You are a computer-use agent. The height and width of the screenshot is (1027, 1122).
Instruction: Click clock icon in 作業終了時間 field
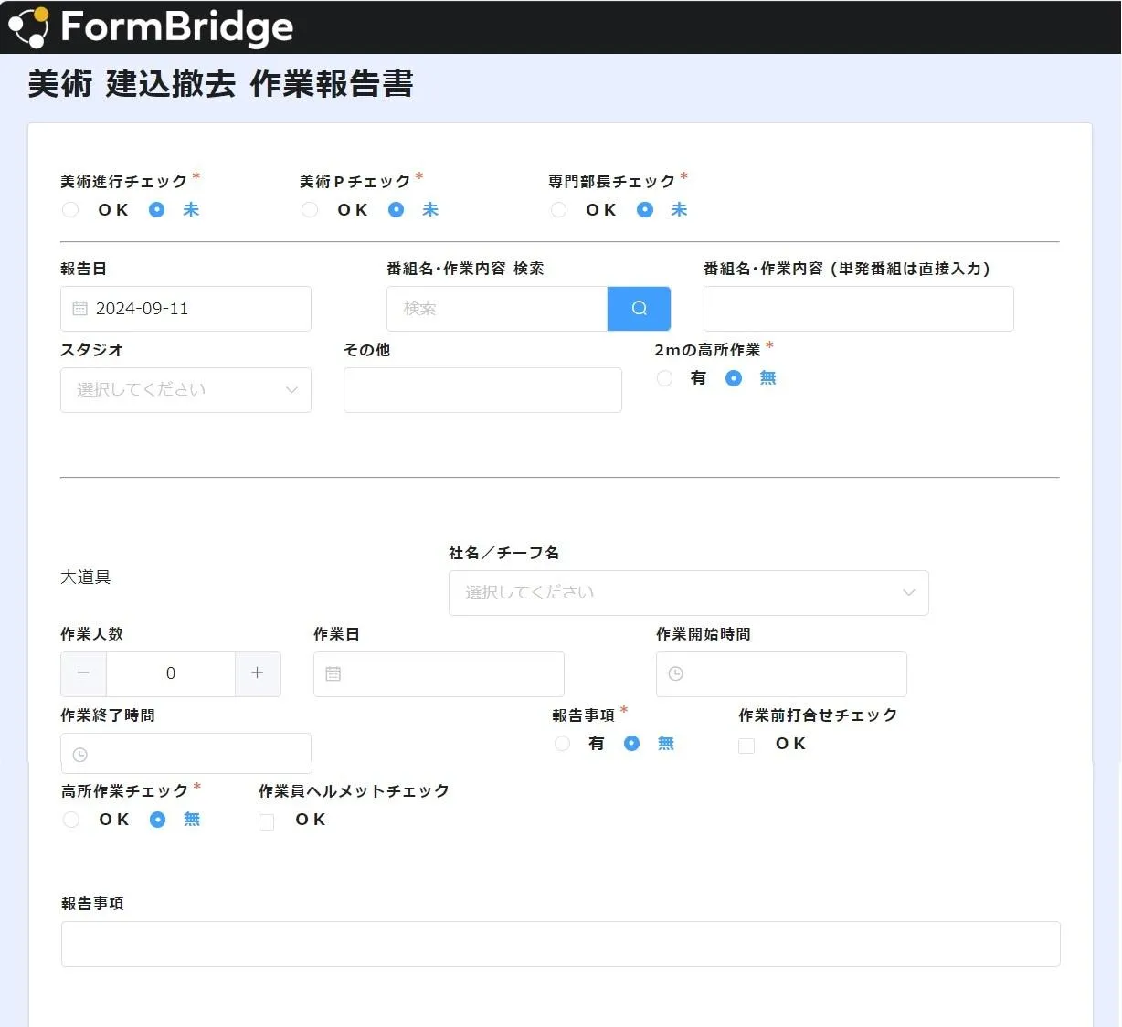click(x=80, y=755)
